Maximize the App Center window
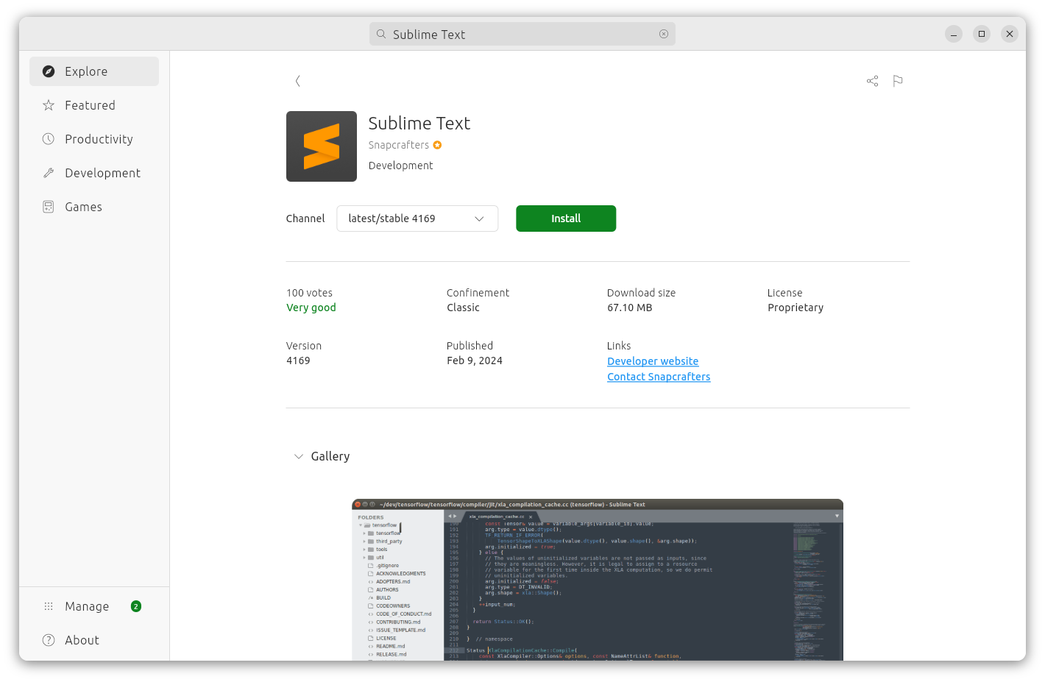1045x682 pixels. 982,34
